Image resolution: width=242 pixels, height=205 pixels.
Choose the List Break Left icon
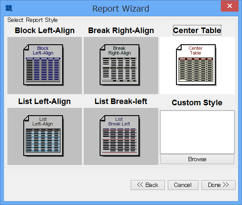(120, 136)
